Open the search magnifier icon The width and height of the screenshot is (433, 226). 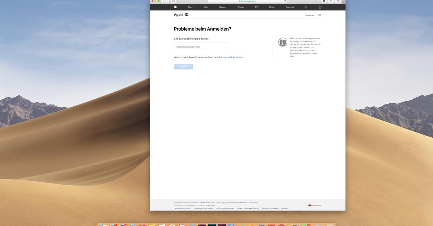[306, 7]
